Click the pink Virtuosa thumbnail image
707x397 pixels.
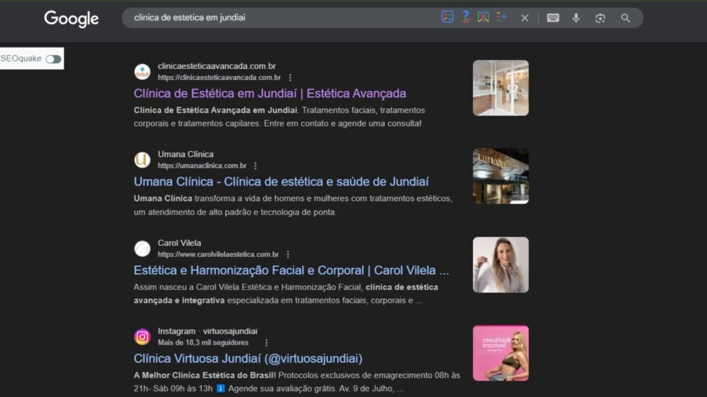[x=501, y=353]
